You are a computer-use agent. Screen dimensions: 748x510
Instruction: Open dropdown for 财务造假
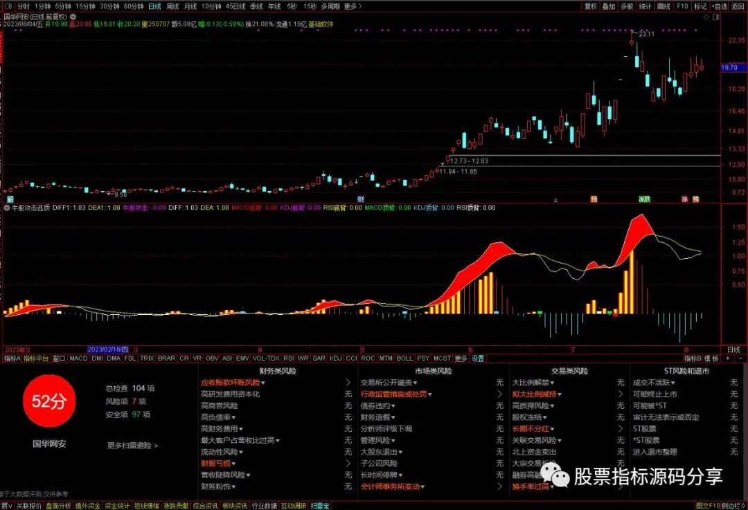393,417
